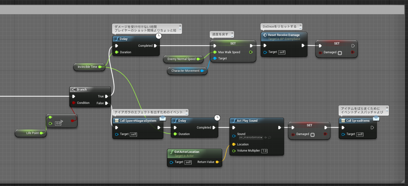Click the Character Movement output pin
The width and height of the screenshot is (408, 186).
202,71
